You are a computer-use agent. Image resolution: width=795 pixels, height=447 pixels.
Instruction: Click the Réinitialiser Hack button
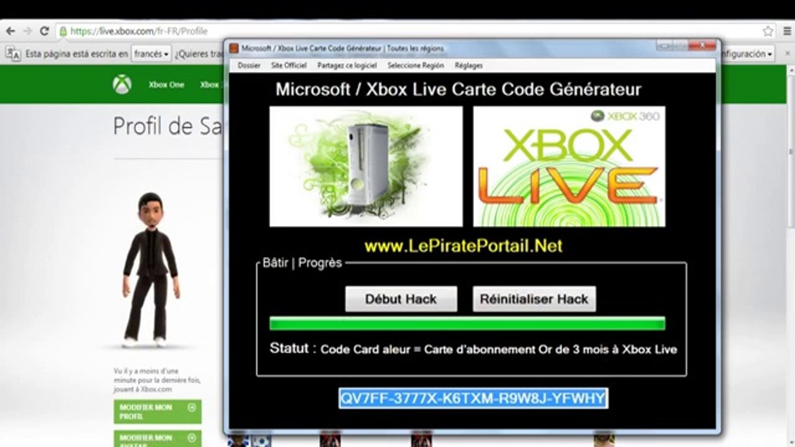click(534, 299)
